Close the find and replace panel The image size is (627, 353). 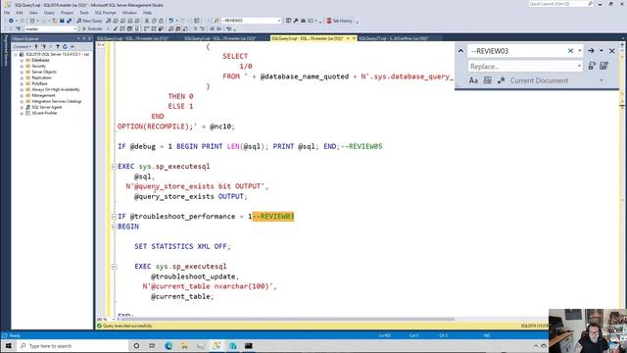(611, 51)
